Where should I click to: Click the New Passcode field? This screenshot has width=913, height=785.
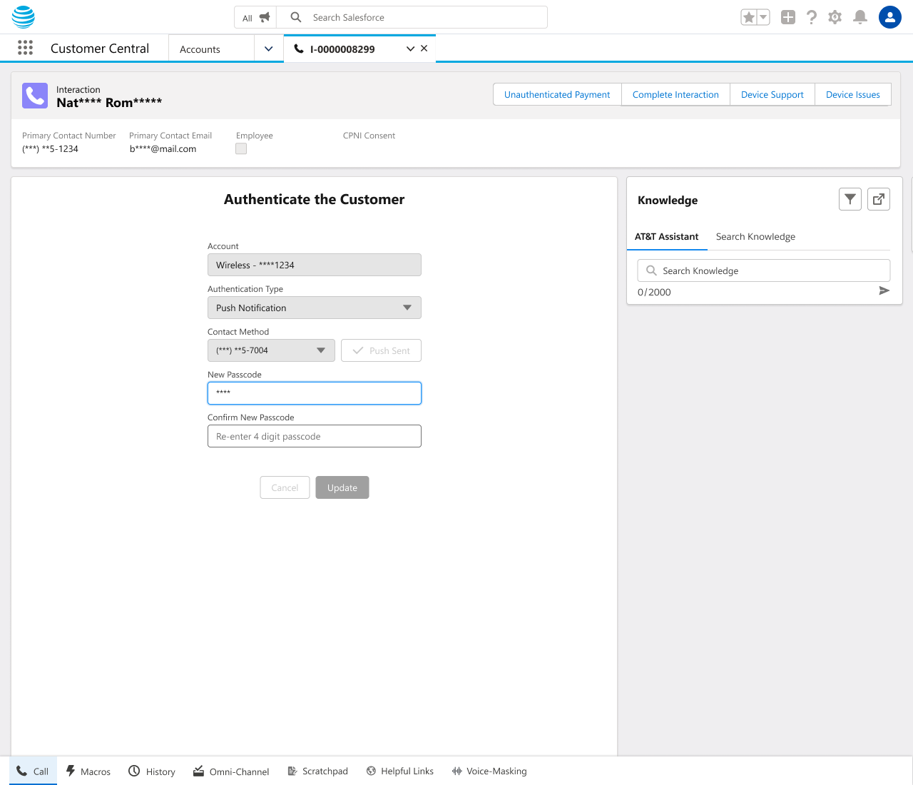coord(315,393)
